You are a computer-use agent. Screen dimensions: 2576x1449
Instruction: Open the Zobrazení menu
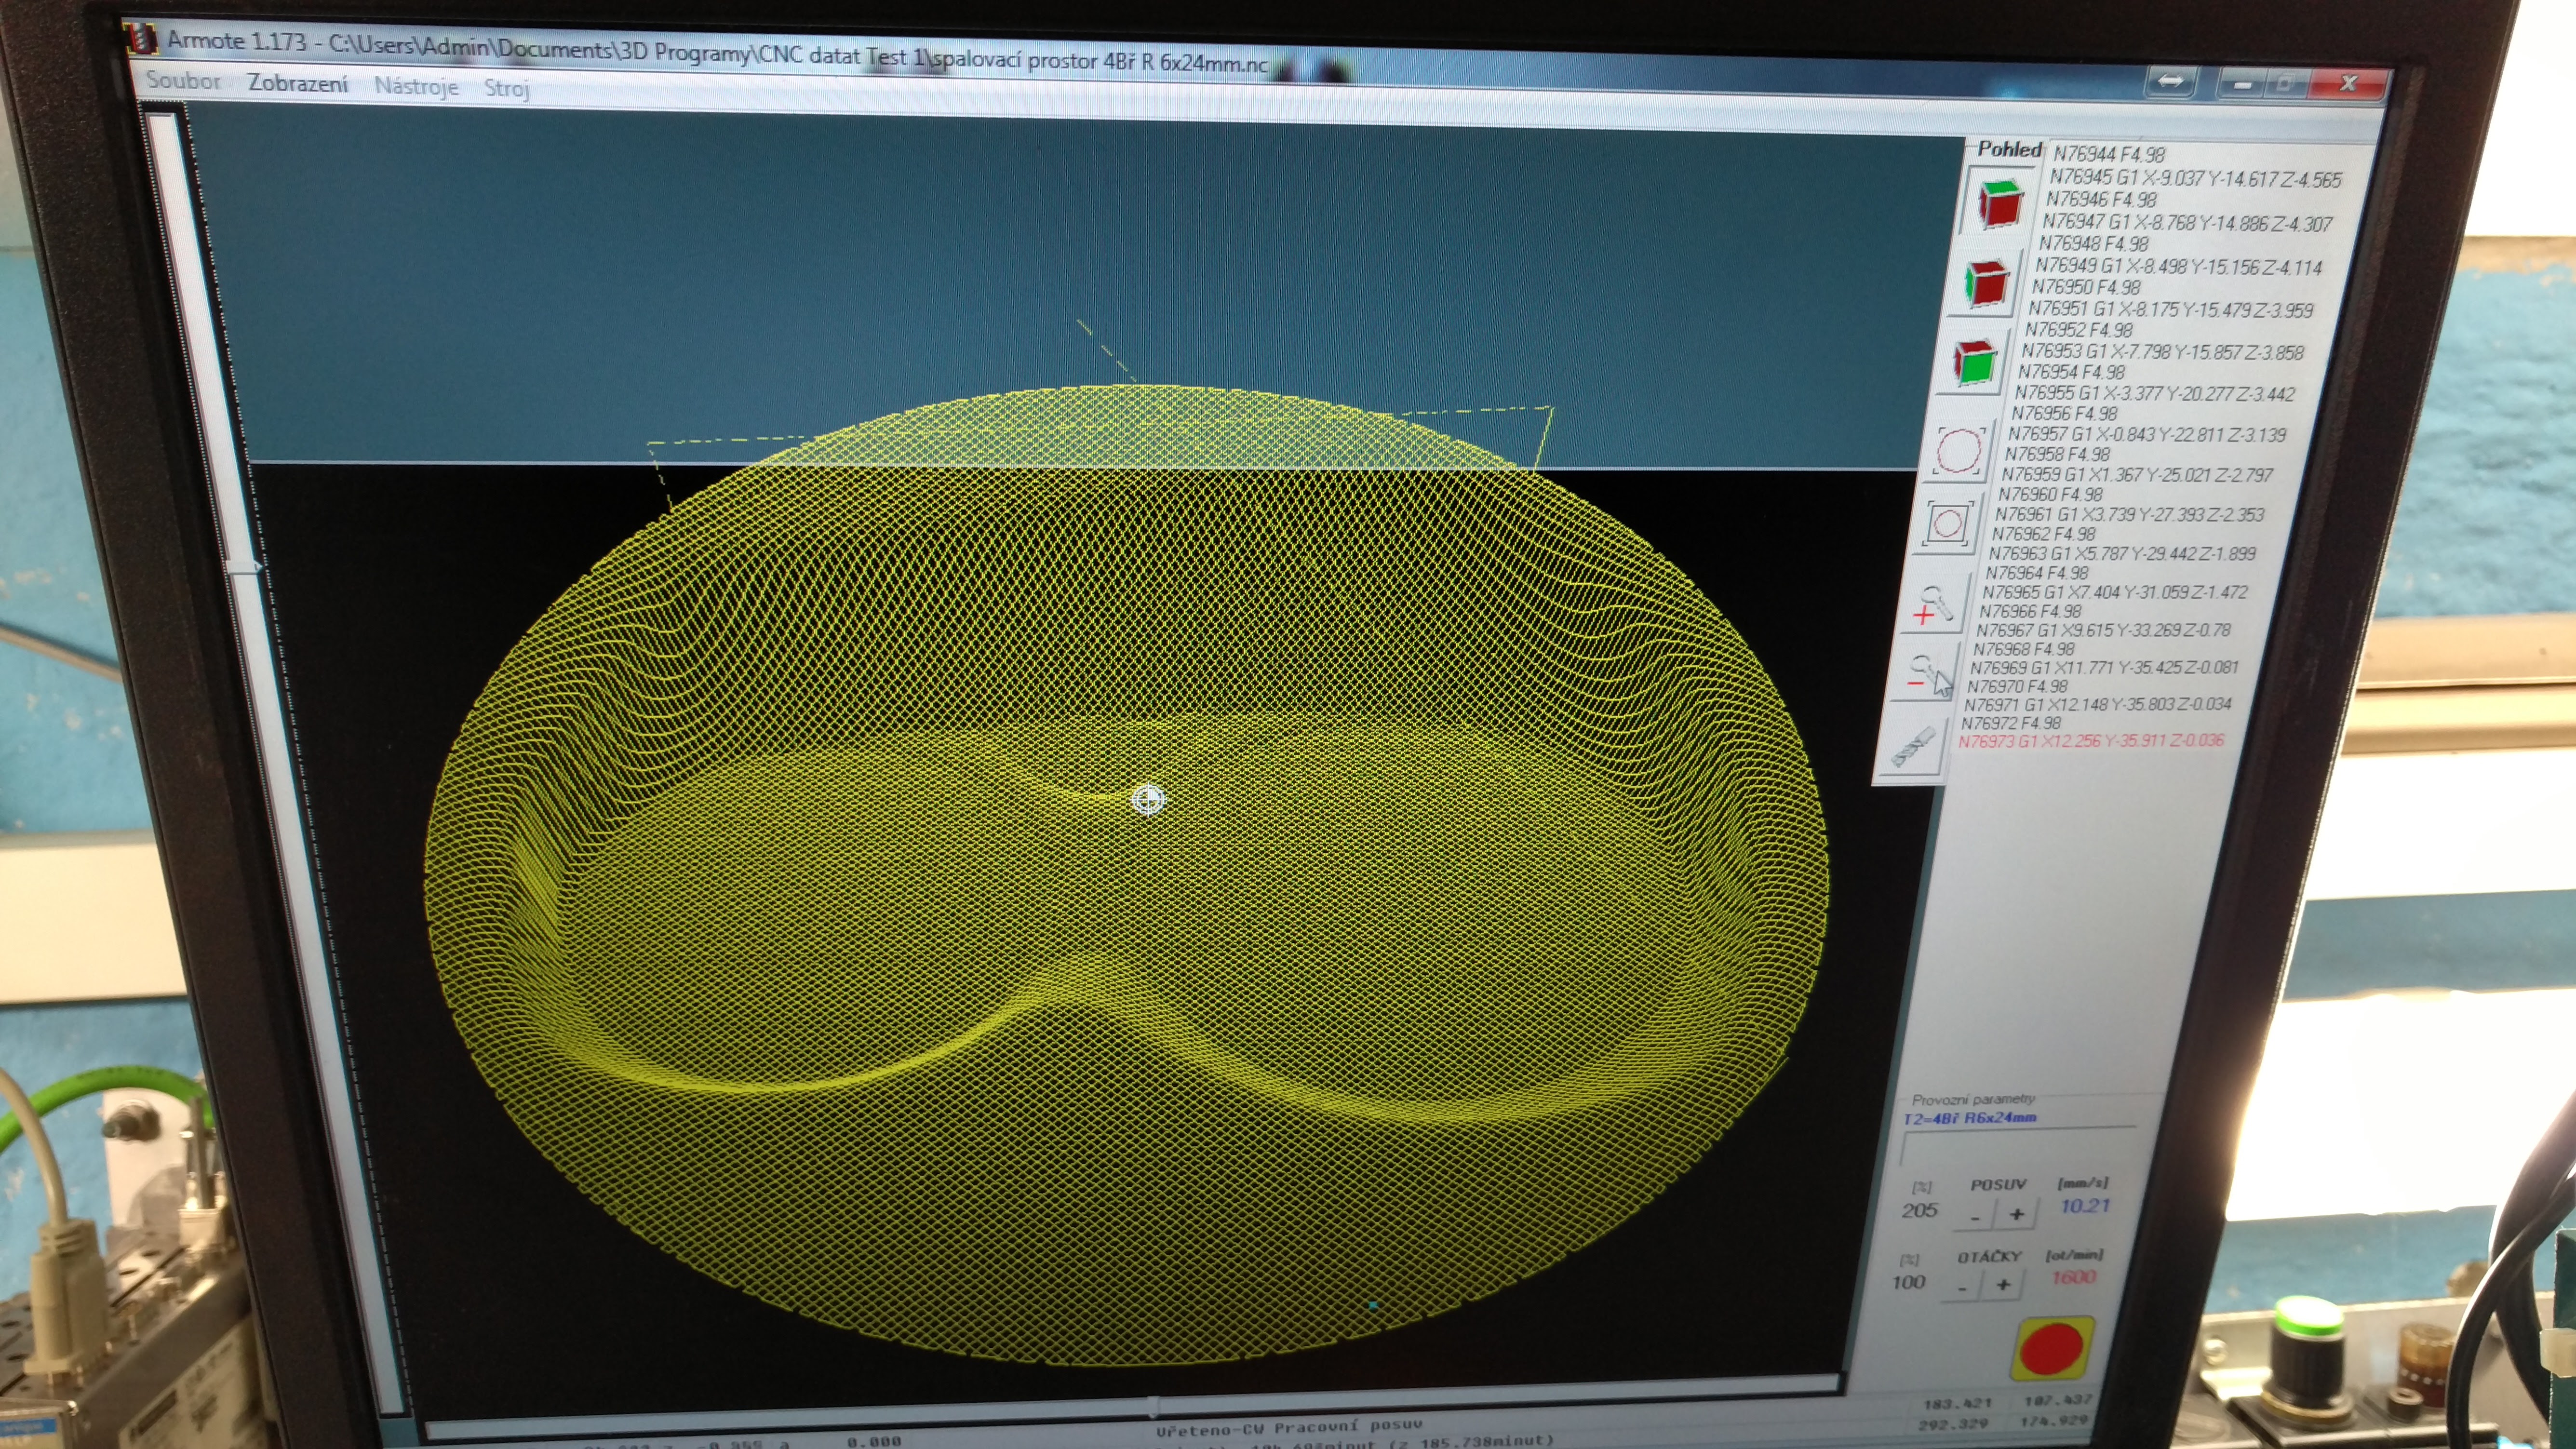[298, 84]
